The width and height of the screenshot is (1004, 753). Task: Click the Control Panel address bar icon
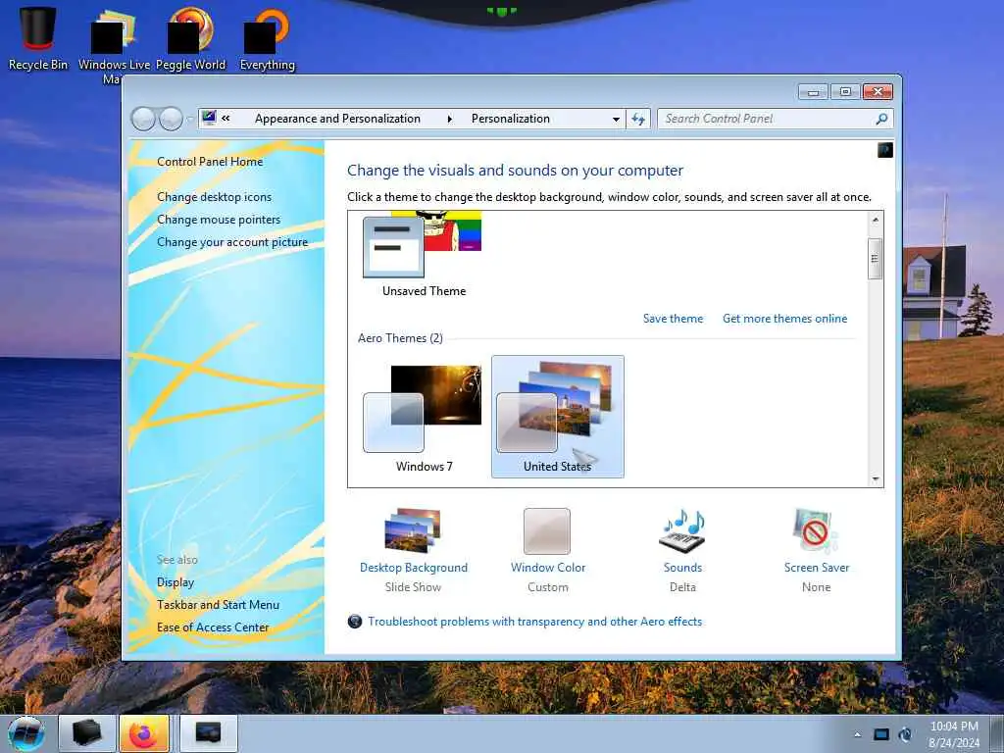click(x=210, y=118)
